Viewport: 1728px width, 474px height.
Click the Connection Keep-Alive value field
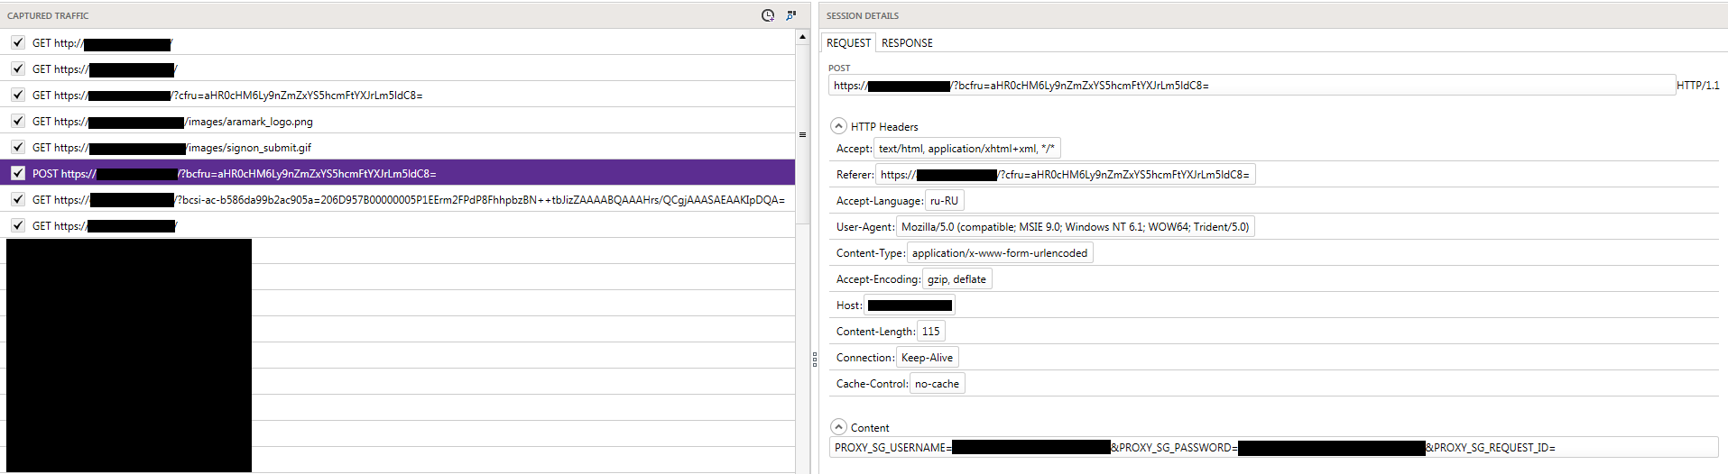point(927,358)
